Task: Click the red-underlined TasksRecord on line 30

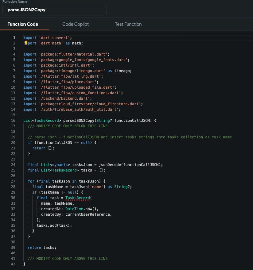Action: tap(78, 198)
